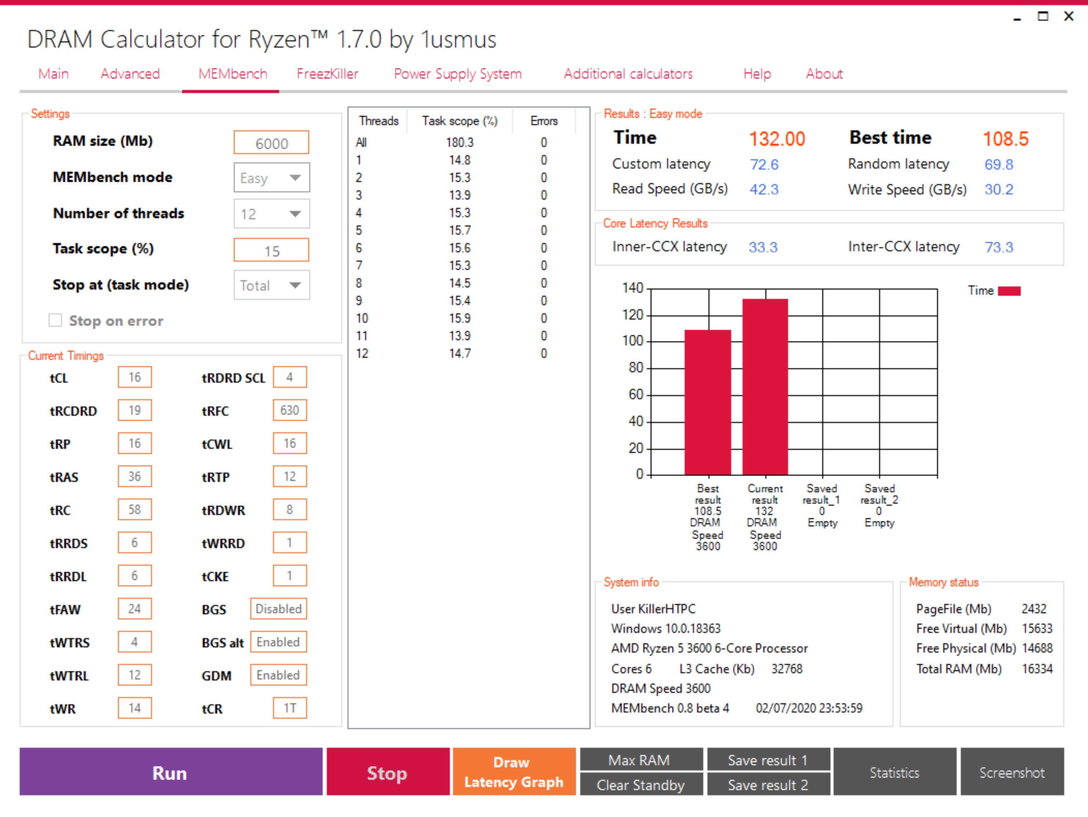Open the Stop at task mode dropdown
Image resolution: width=1088 pixels, height=817 pixels.
click(x=271, y=285)
